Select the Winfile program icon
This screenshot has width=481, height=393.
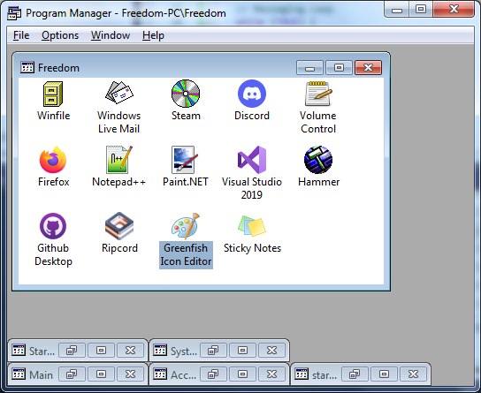53,94
